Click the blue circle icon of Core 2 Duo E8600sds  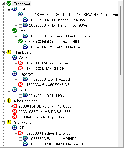(x=25, y=36)
